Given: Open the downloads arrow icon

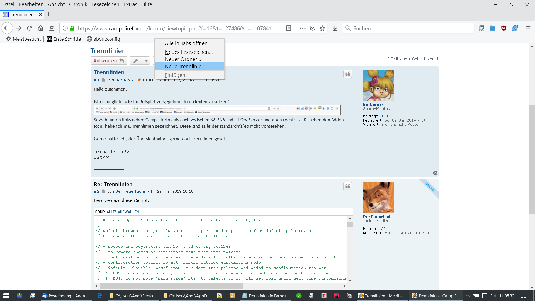Looking at the screenshot, I should (335, 28).
